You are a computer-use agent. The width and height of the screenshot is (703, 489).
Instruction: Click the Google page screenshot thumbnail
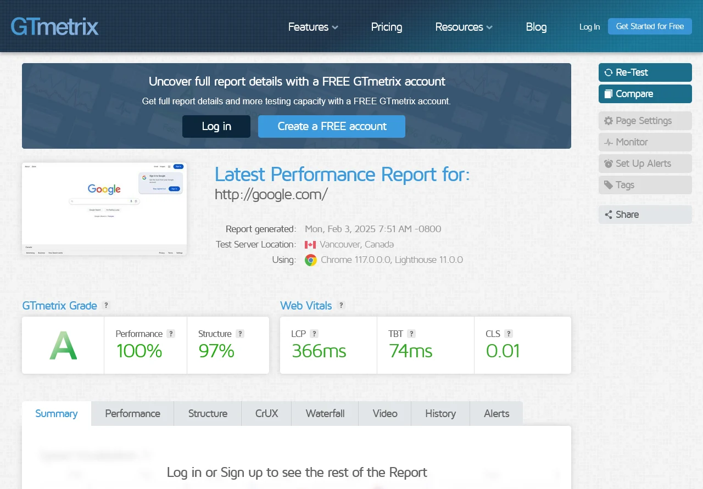[x=104, y=209]
